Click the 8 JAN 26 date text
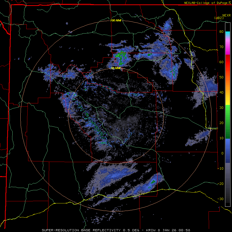 [x=167, y=230]
